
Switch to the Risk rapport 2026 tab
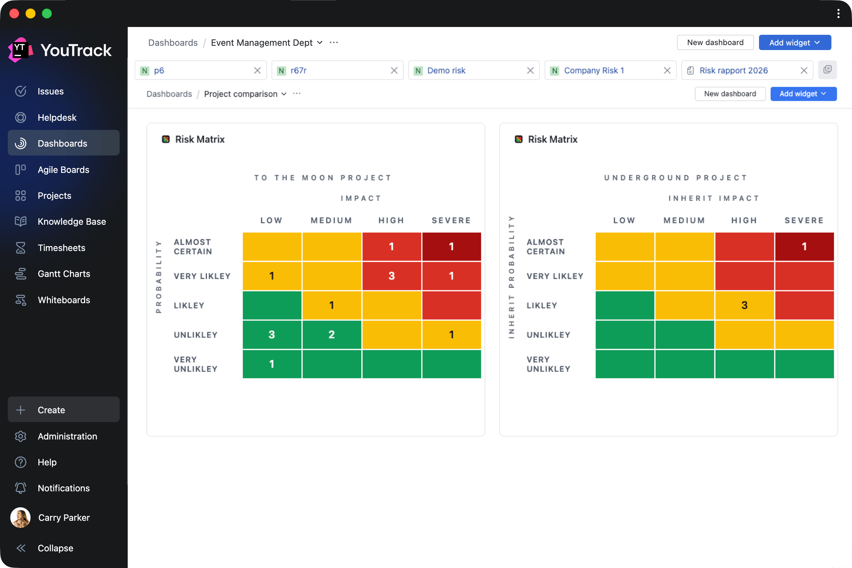tap(733, 70)
